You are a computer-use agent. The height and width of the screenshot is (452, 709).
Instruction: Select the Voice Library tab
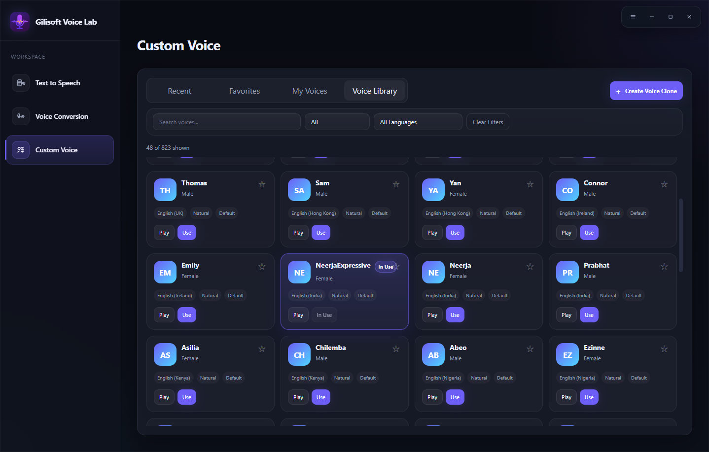pos(375,91)
